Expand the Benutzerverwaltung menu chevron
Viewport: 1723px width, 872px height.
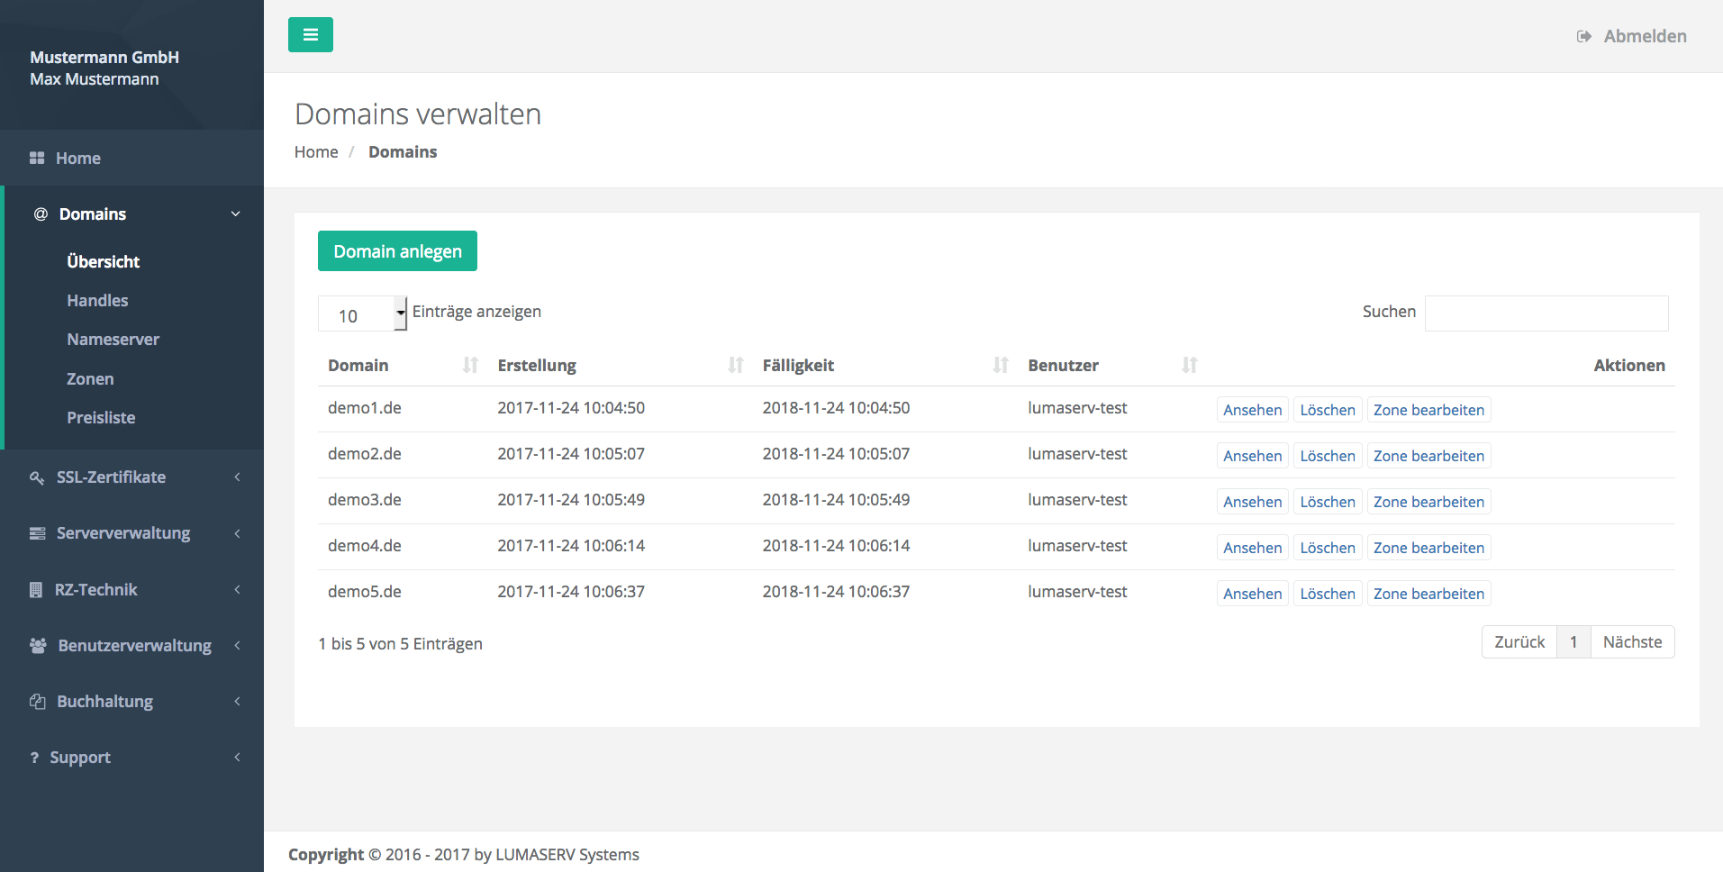237,646
